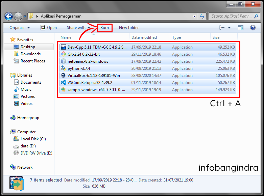Click the folder icon in address bar
This screenshot has width=264, height=196.
(x=31, y=16)
